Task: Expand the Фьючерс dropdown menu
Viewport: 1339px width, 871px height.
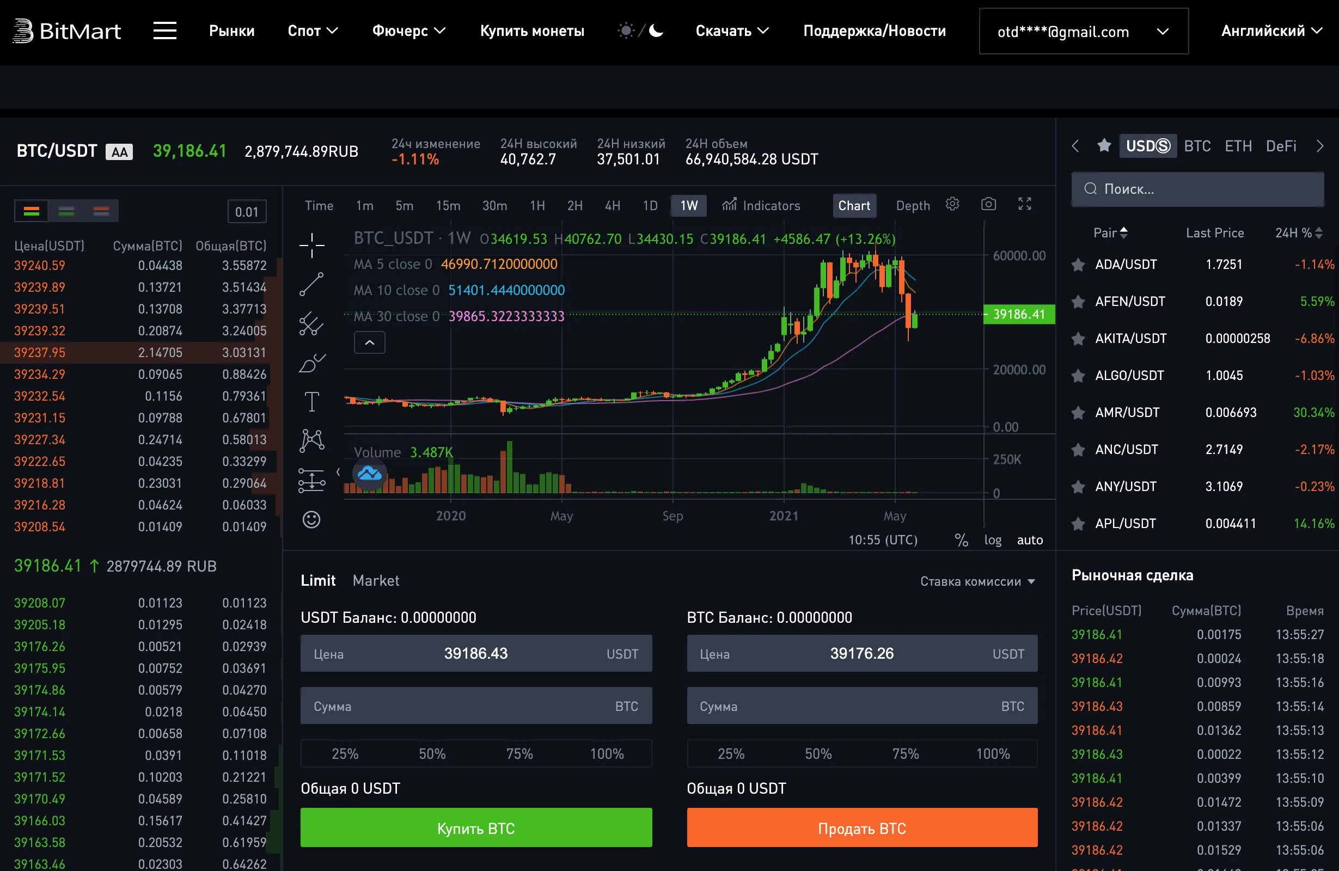Action: click(x=409, y=30)
